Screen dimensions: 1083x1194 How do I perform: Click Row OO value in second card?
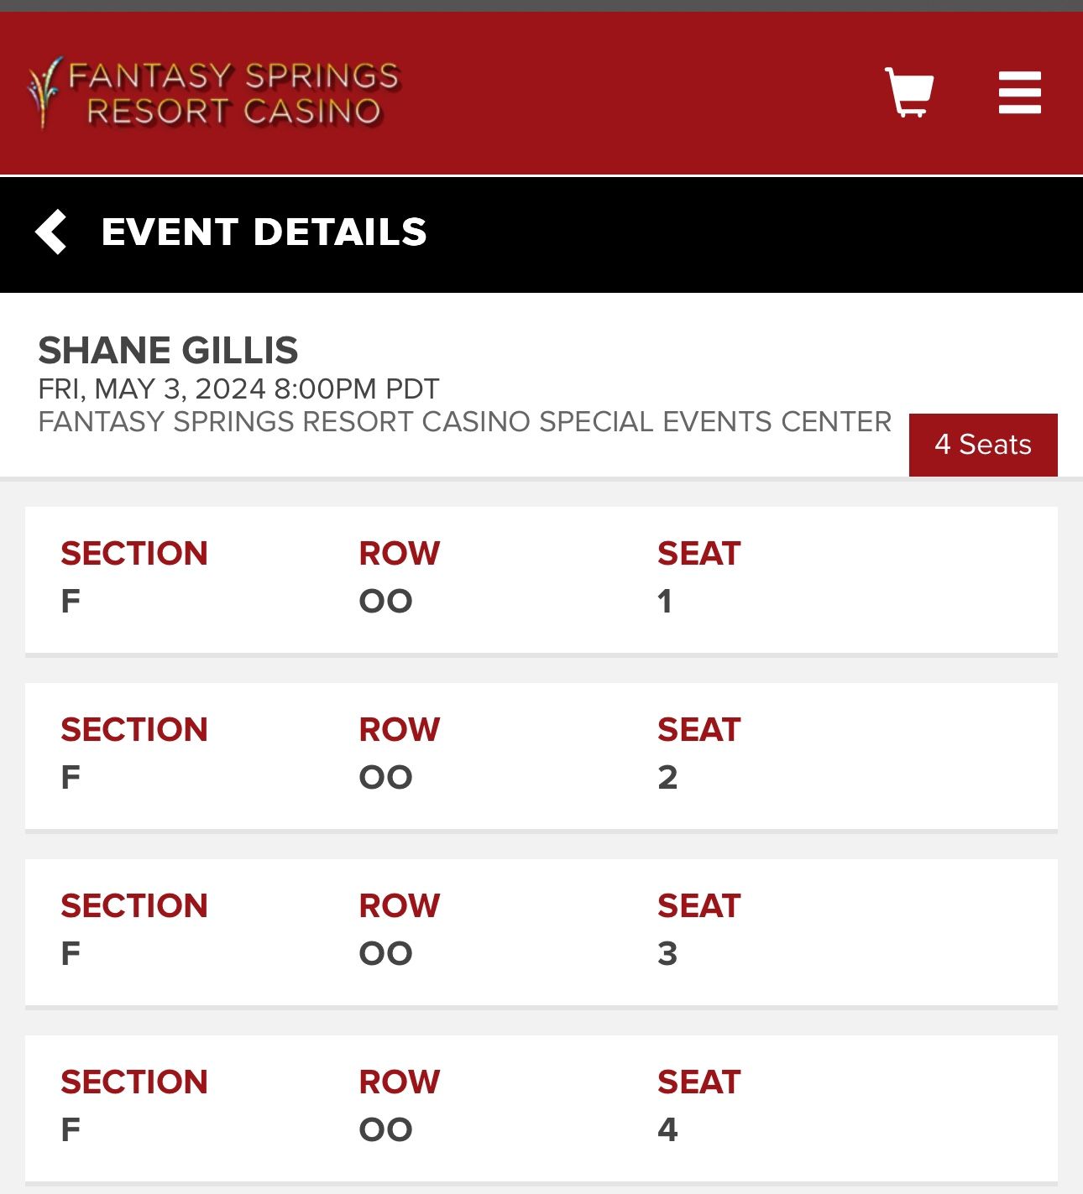[x=386, y=778]
